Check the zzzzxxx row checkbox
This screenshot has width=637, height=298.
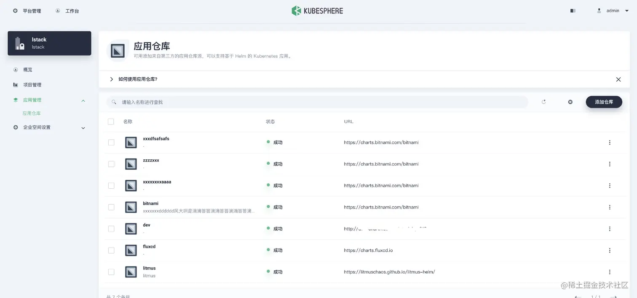coord(111,164)
